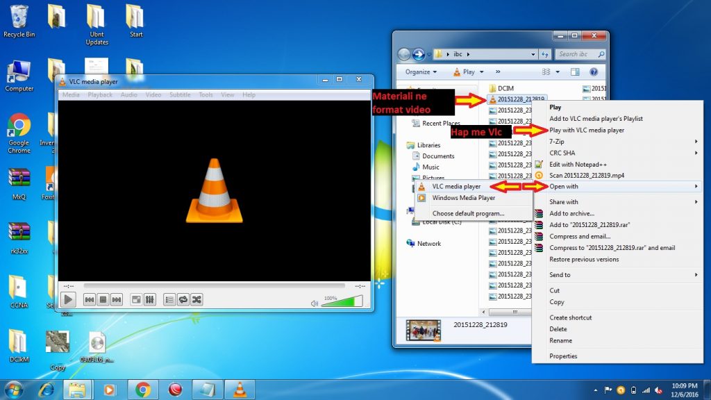Image resolution: width=711 pixels, height=400 pixels.
Task: Open the Organize dropdown in Explorer
Action: click(421, 72)
